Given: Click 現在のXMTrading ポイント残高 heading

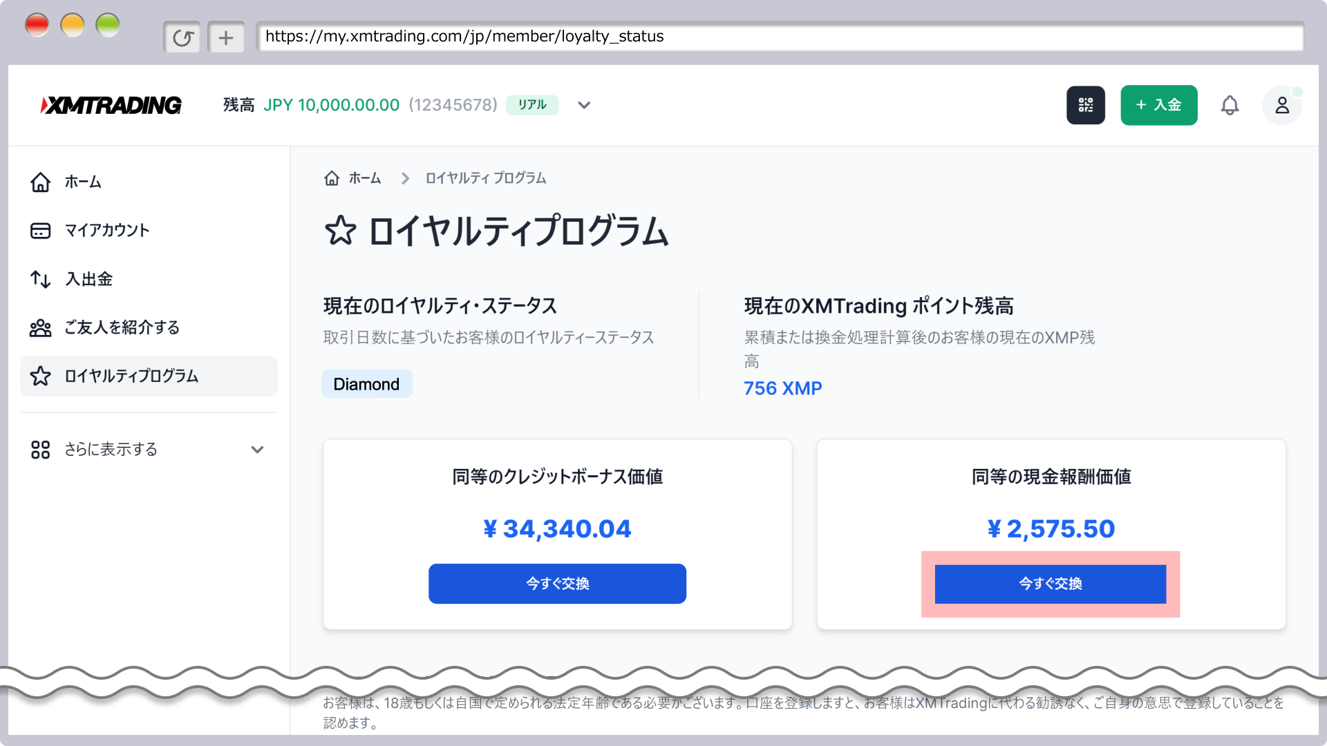Looking at the screenshot, I should click(x=878, y=306).
